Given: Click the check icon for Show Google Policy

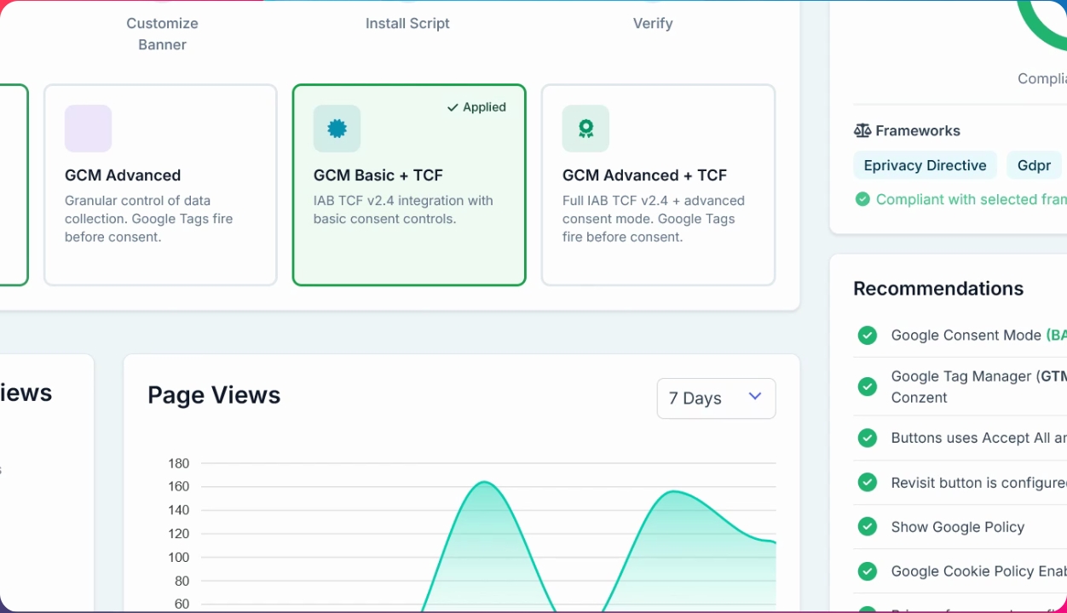Looking at the screenshot, I should pyautogui.click(x=868, y=527).
